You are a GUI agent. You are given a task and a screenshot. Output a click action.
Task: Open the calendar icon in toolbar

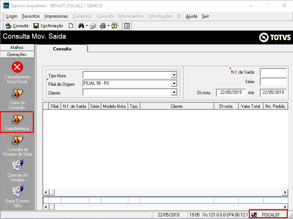coord(127,26)
